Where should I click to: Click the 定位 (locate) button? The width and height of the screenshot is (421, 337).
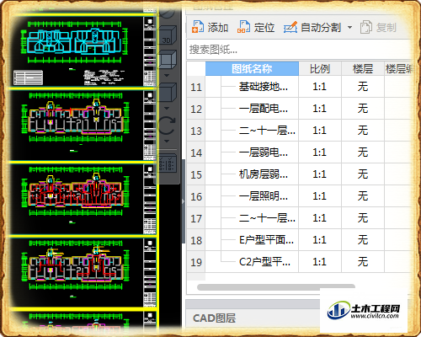coord(256,28)
